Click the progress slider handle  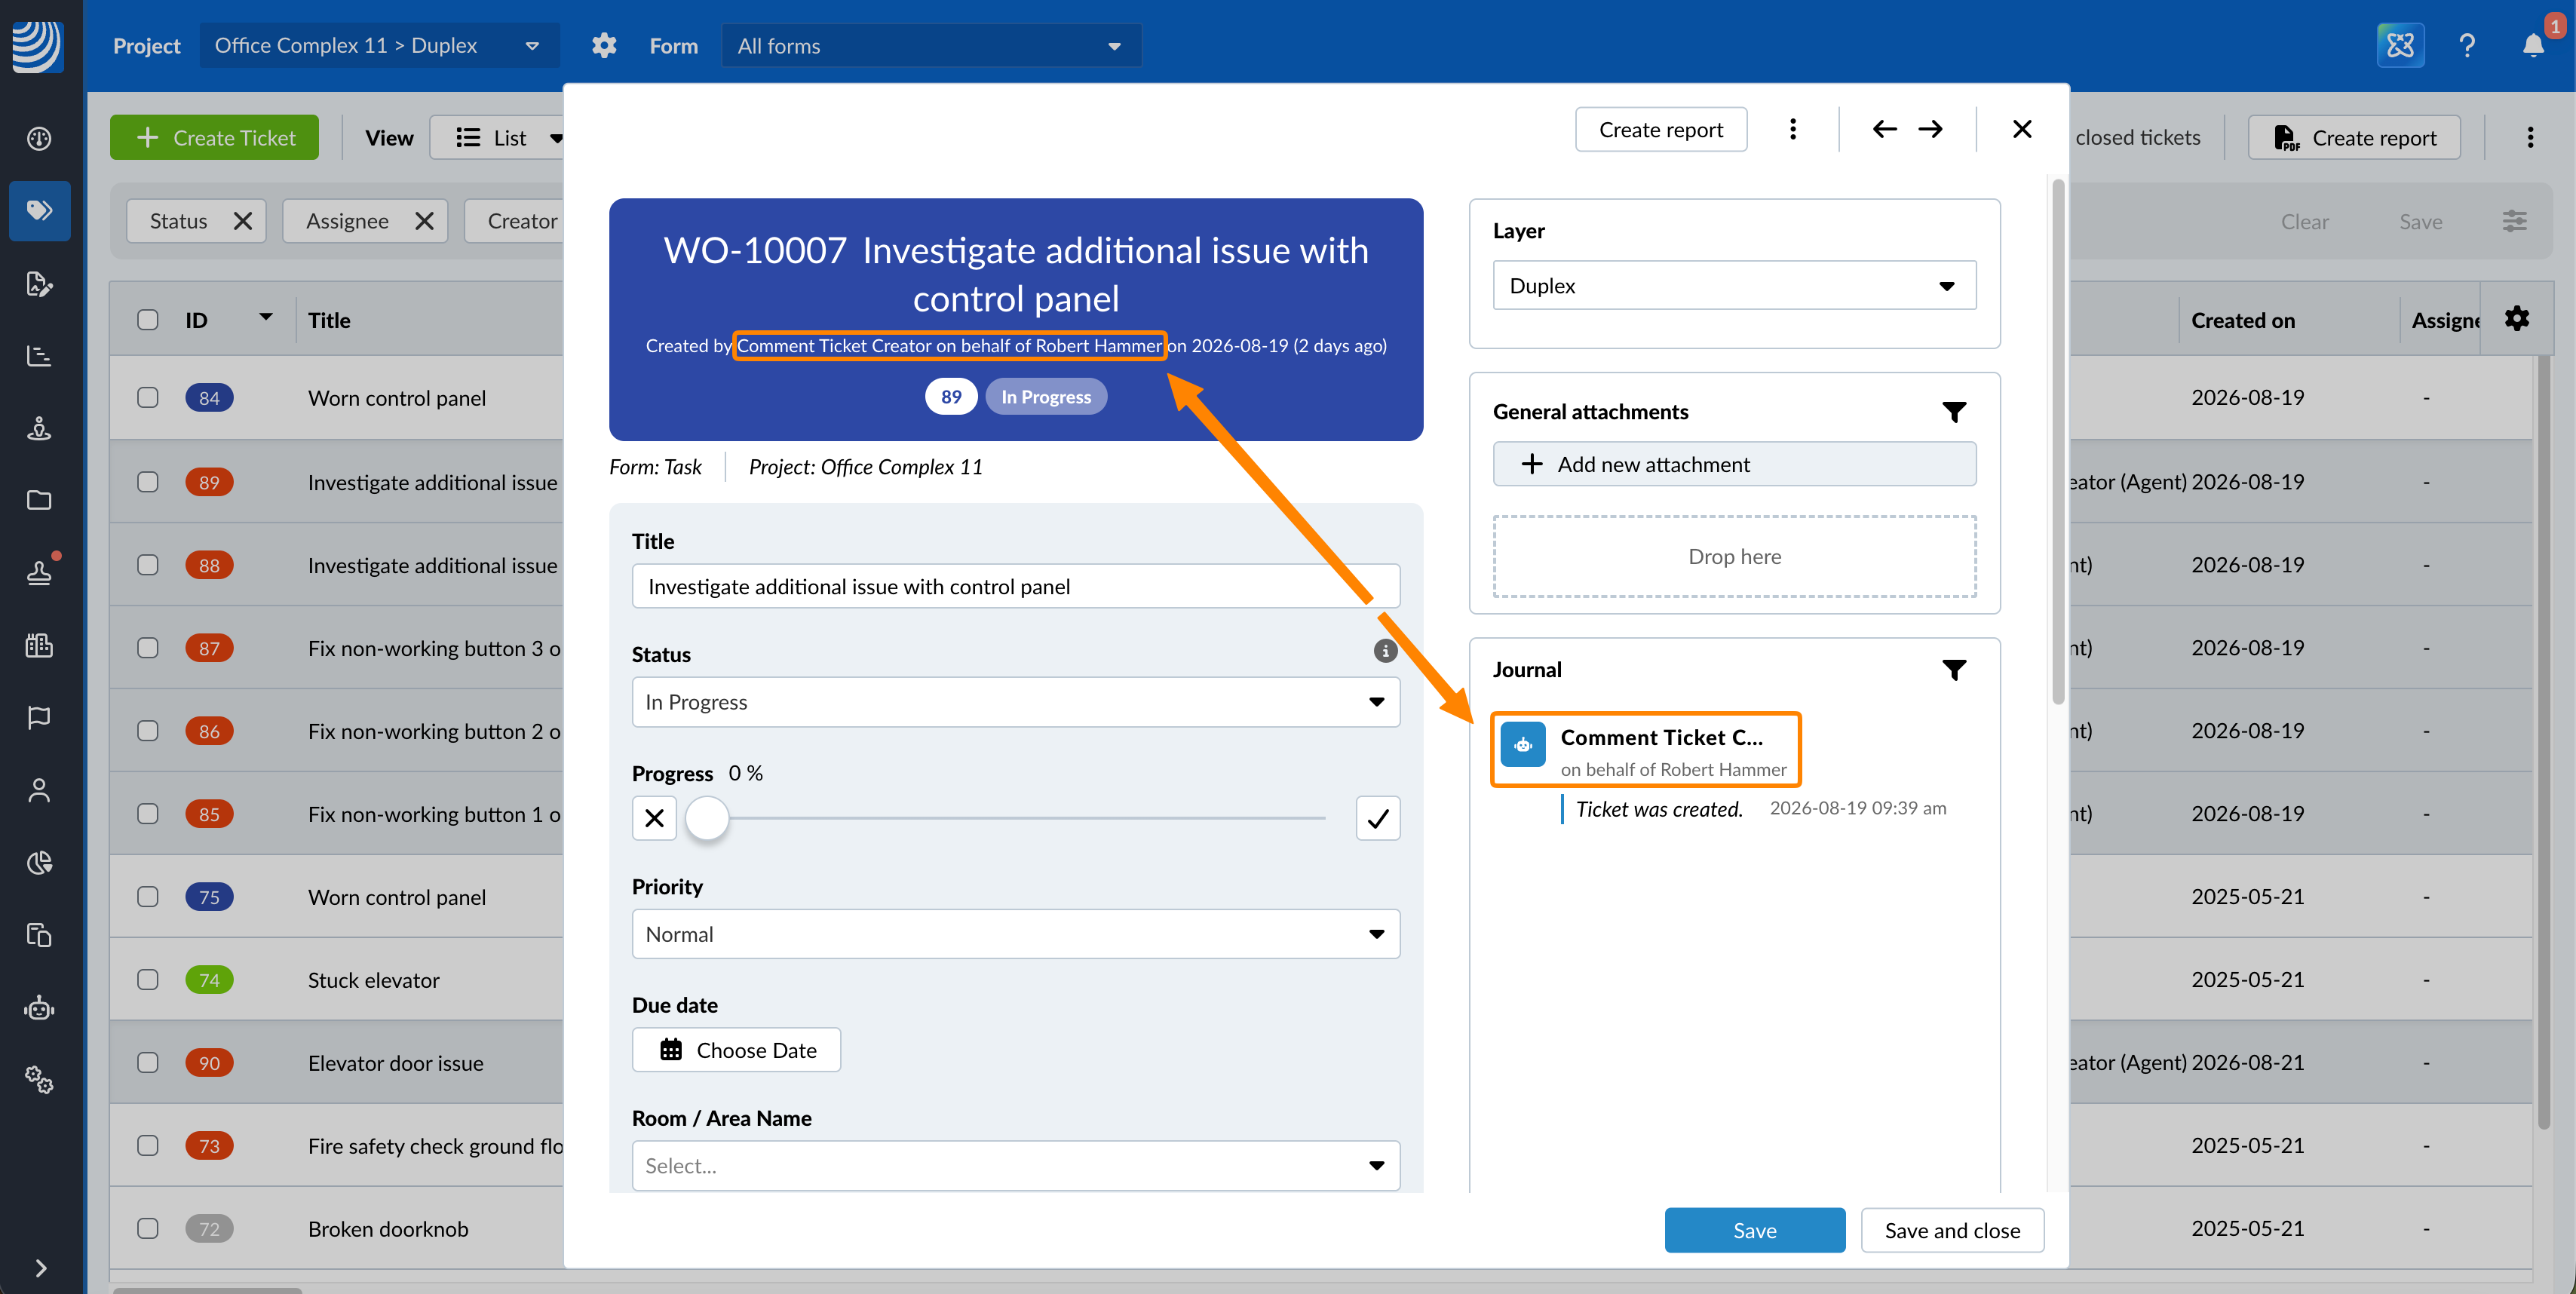[x=708, y=818]
